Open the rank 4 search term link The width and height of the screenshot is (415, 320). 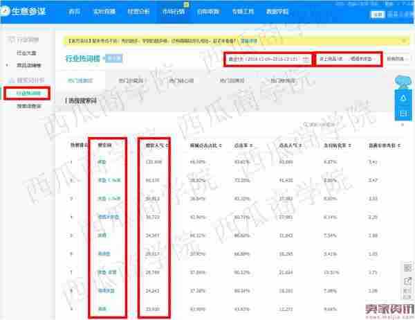click(109, 217)
